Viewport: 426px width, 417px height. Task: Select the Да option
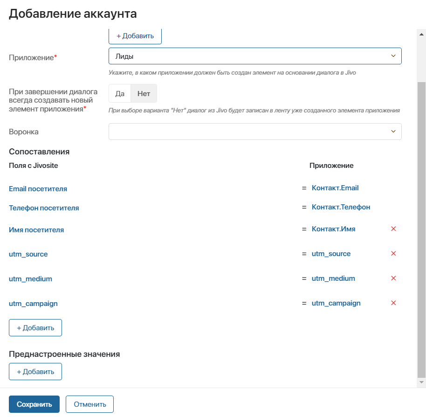tap(120, 93)
